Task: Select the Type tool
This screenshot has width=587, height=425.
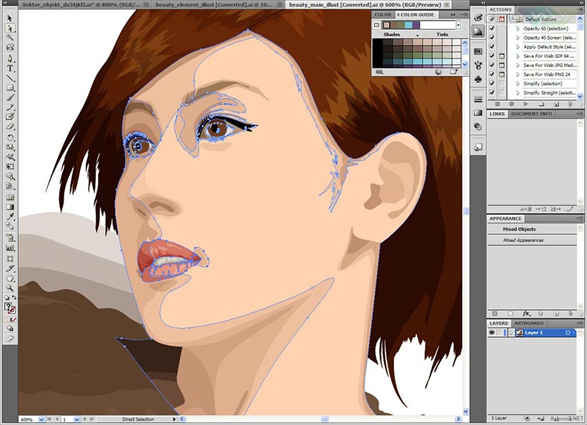Action: point(10,68)
